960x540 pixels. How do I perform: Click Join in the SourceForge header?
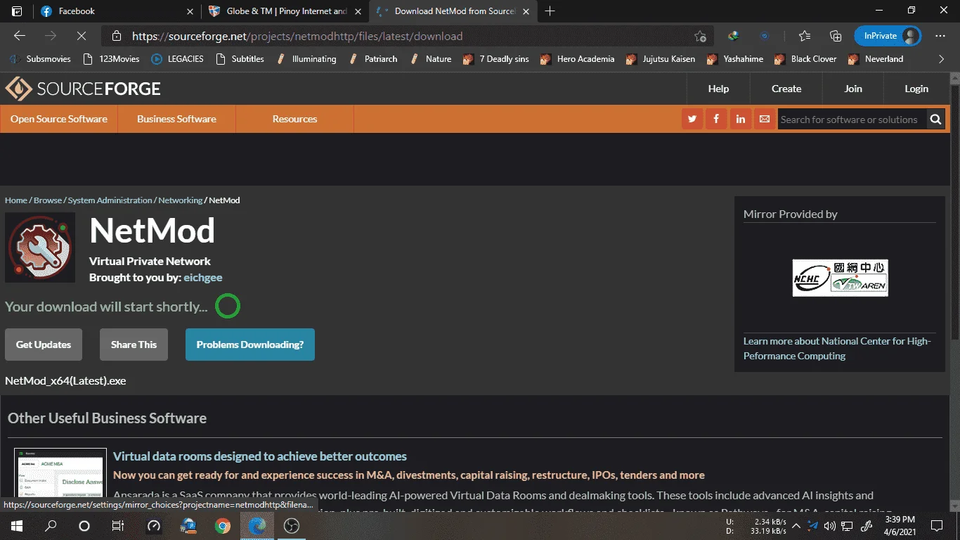[853, 89]
